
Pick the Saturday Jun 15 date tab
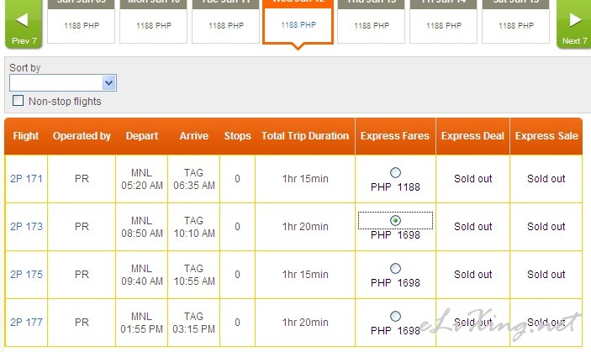coord(514,23)
